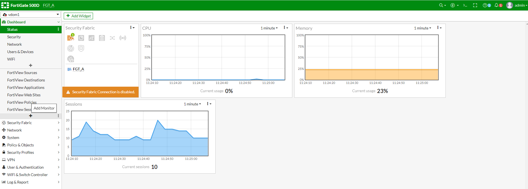This screenshot has width=528, height=189.
Task: Select the Users & Devices dashboard
Action: 20,52
